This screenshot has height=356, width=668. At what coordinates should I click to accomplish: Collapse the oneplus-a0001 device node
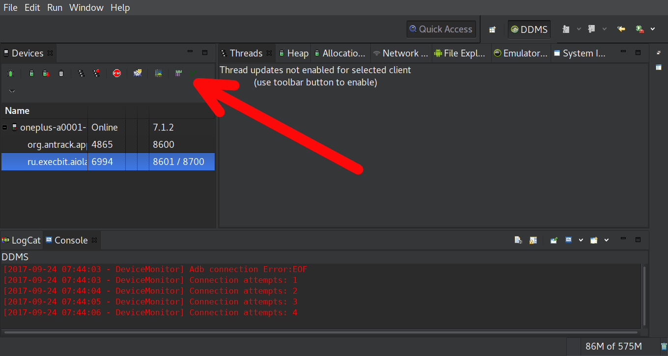tap(5, 128)
